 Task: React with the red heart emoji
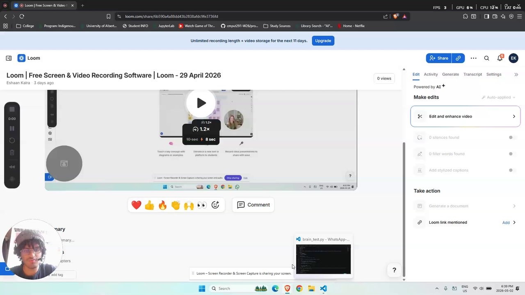point(136,205)
